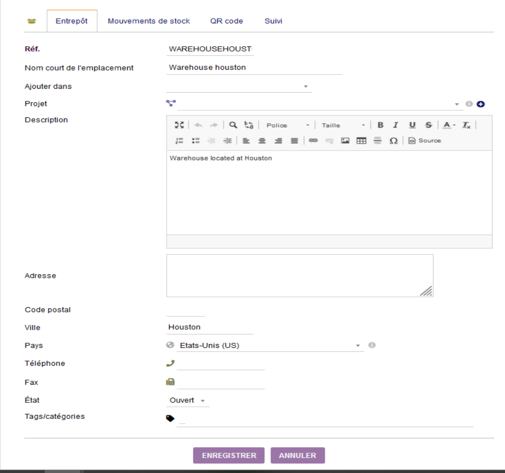Screen dimensions: 505x473
Task: Toggle bold formatting in description editor
Action: [x=380, y=125]
